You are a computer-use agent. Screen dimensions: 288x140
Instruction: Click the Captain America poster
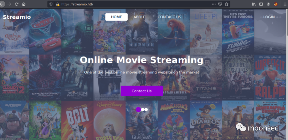(174, 77)
